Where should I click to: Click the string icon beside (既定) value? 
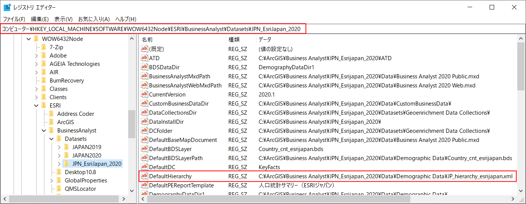tap(144, 49)
